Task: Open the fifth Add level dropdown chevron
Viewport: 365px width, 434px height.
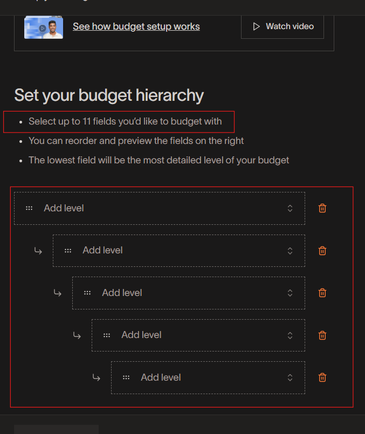Action: point(290,377)
